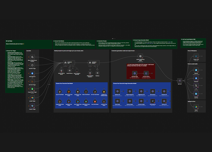Select the Search Google in SearchApi node
The height and width of the screenshot is (152, 212).
click(x=77, y=70)
